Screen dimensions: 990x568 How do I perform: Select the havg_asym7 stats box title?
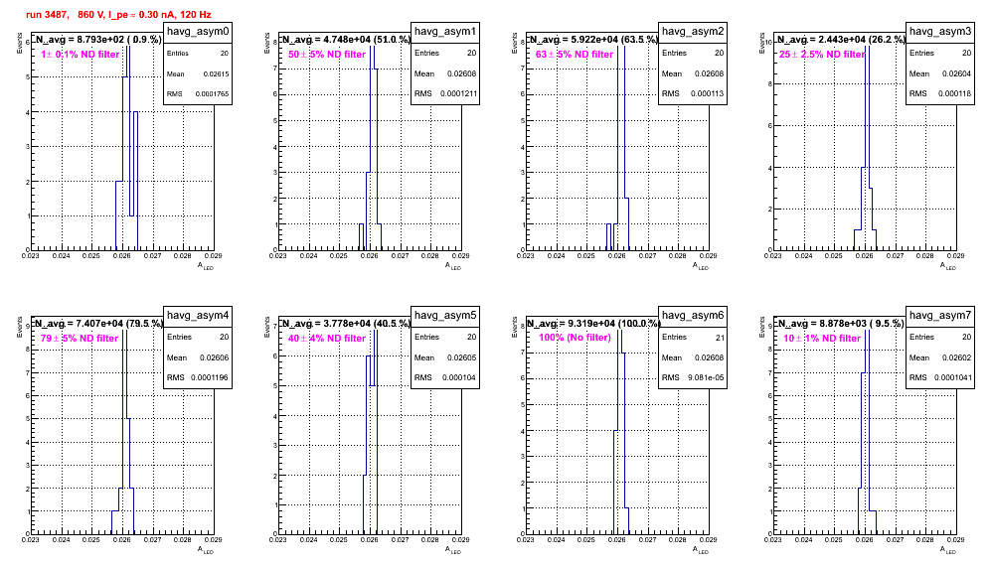pyautogui.click(x=940, y=316)
